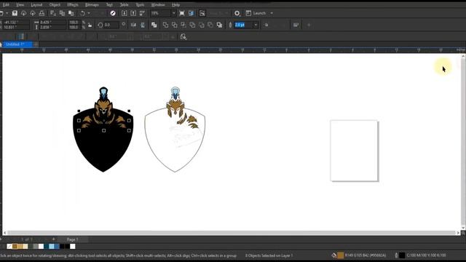Viewport: 466px width, 262px height.
Task: Click the Create boundary icon
Action: (x=219, y=25)
